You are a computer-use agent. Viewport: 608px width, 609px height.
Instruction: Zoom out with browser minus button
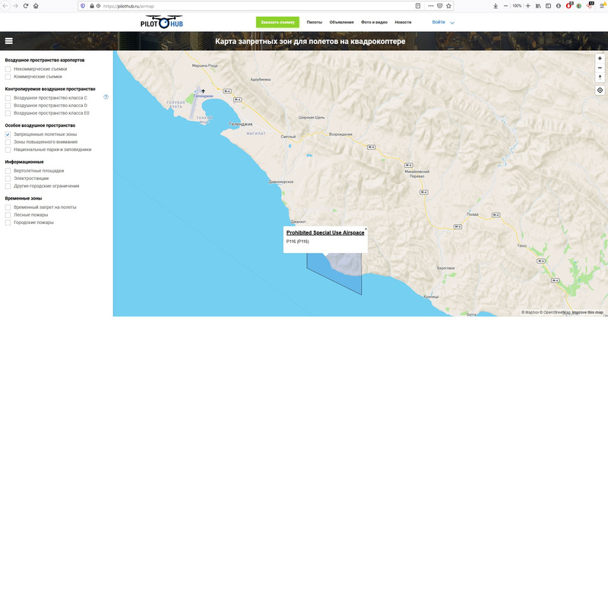505,6
